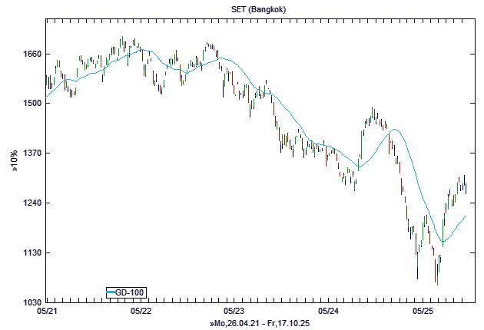
Task: Click the 1500 y-axis price label
Action: [31, 103]
